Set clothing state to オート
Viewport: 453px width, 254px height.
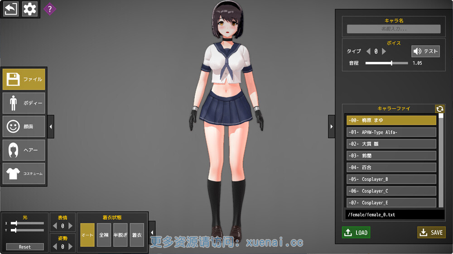tap(87, 235)
